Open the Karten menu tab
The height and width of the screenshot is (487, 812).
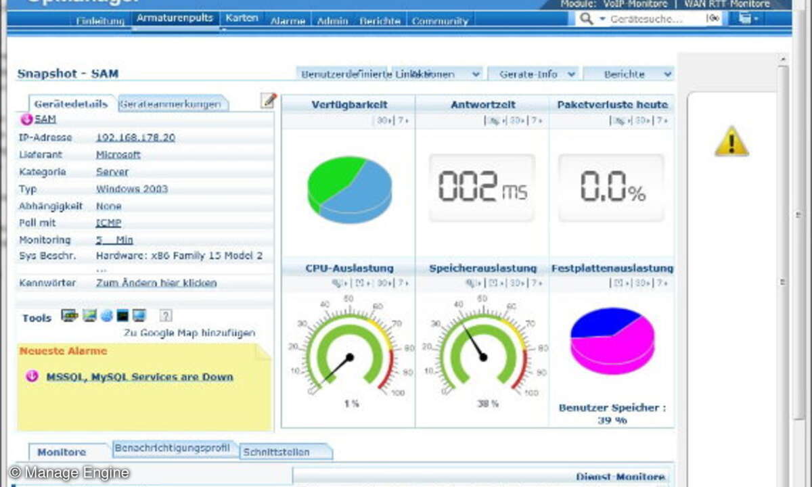point(242,18)
